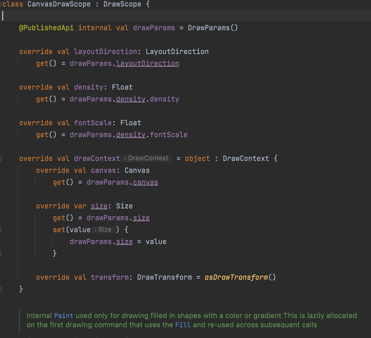Select the 'internal' modifier keyword
The image size is (371, 338).
coord(95,28)
